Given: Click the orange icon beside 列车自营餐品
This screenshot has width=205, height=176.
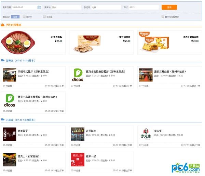Looking at the screenshot, I should [3, 25].
